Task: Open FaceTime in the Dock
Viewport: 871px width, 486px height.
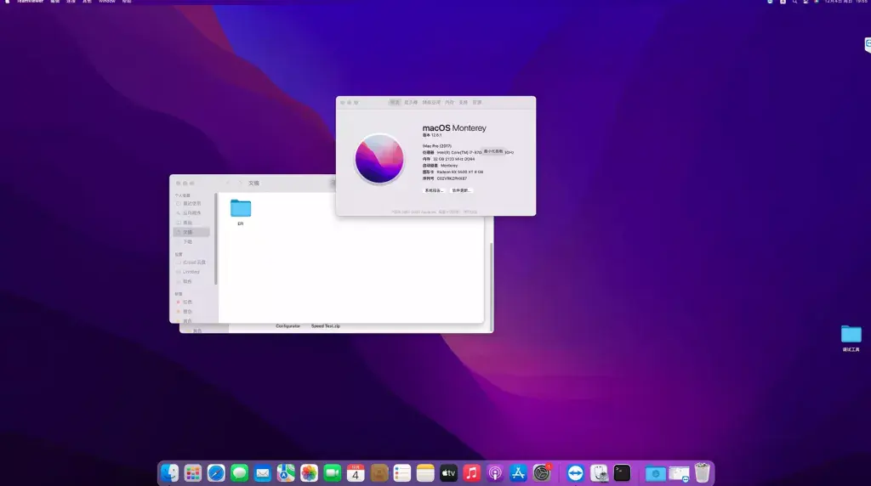Action: point(333,472)
